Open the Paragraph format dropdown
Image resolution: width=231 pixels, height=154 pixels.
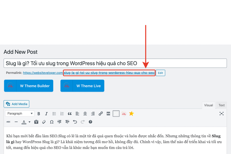tap(20, 113)
